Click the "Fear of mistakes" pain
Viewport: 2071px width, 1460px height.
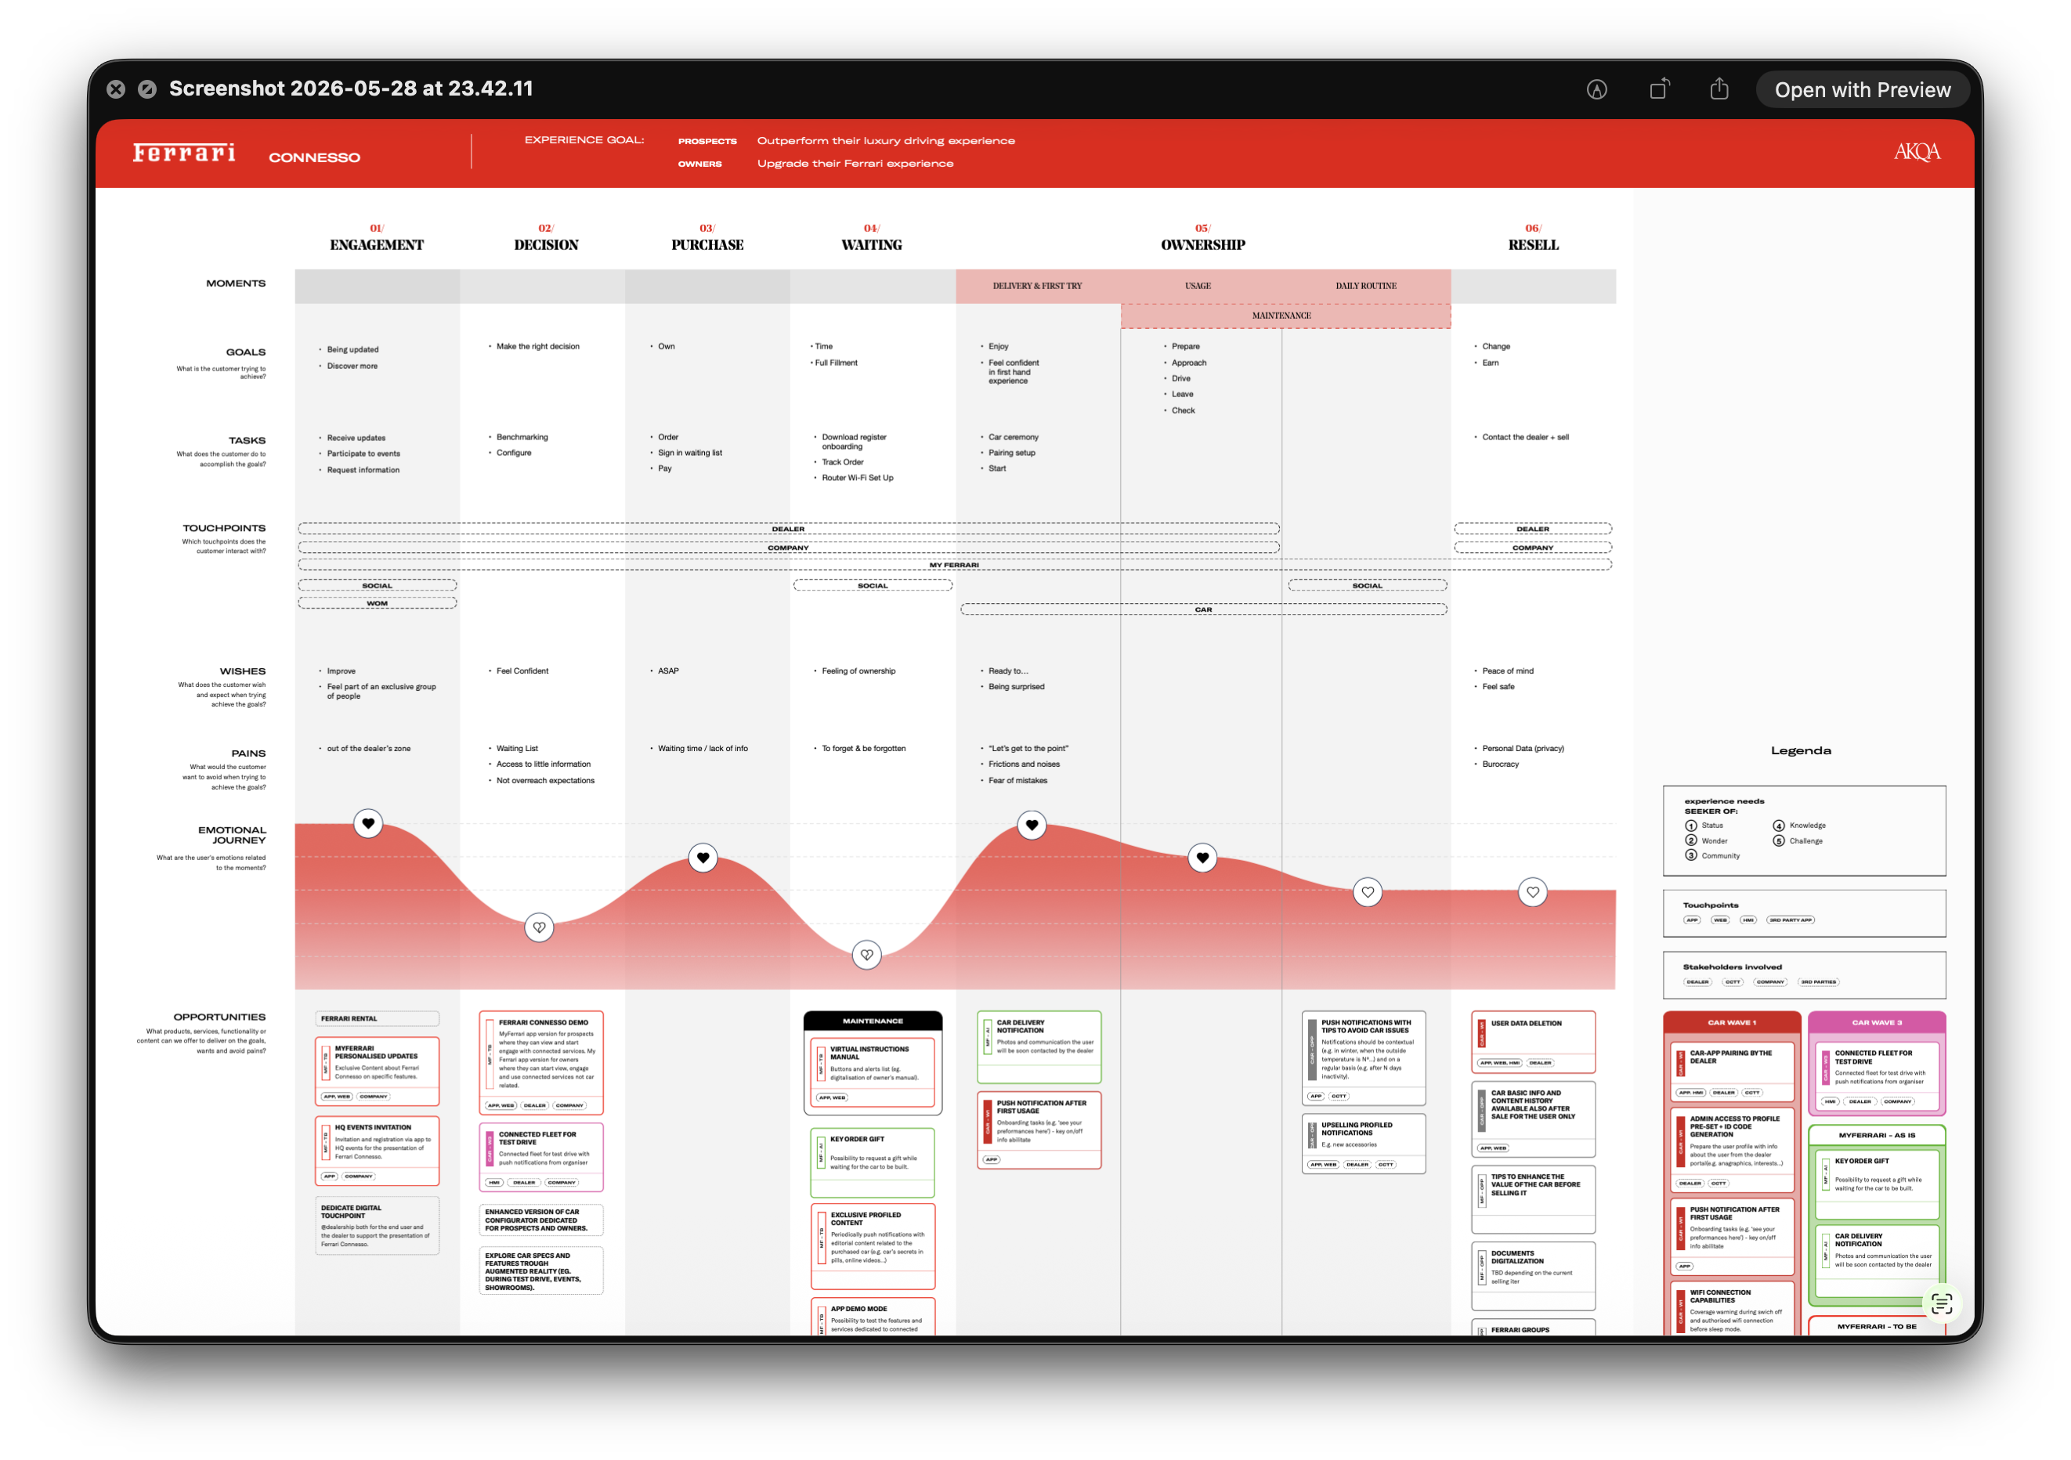[x=1017, y=781]
